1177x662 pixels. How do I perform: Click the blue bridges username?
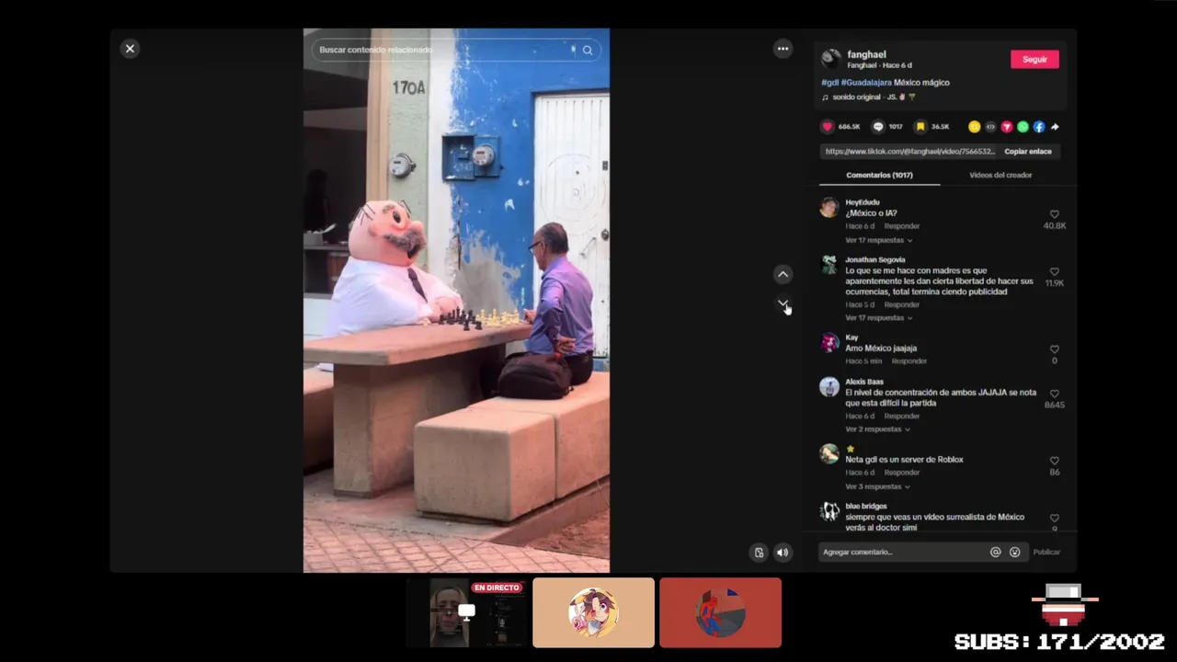pyautogui.click(x=866, y=507)
